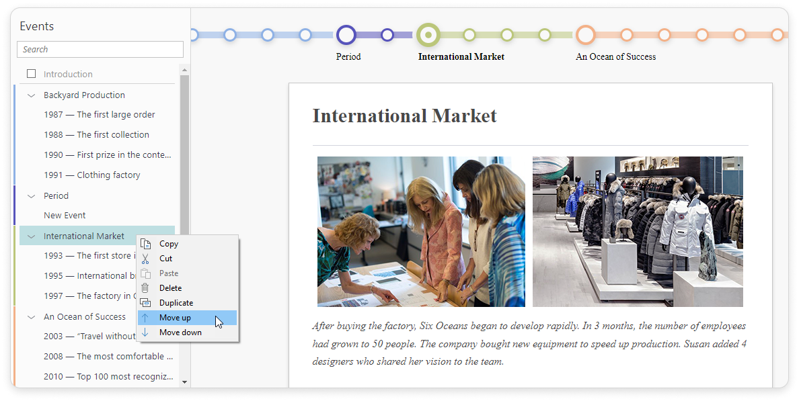The width and height of the screenshot is (799, 401).
Task: Select the International Market timeline marker
Action: [428, 35]
